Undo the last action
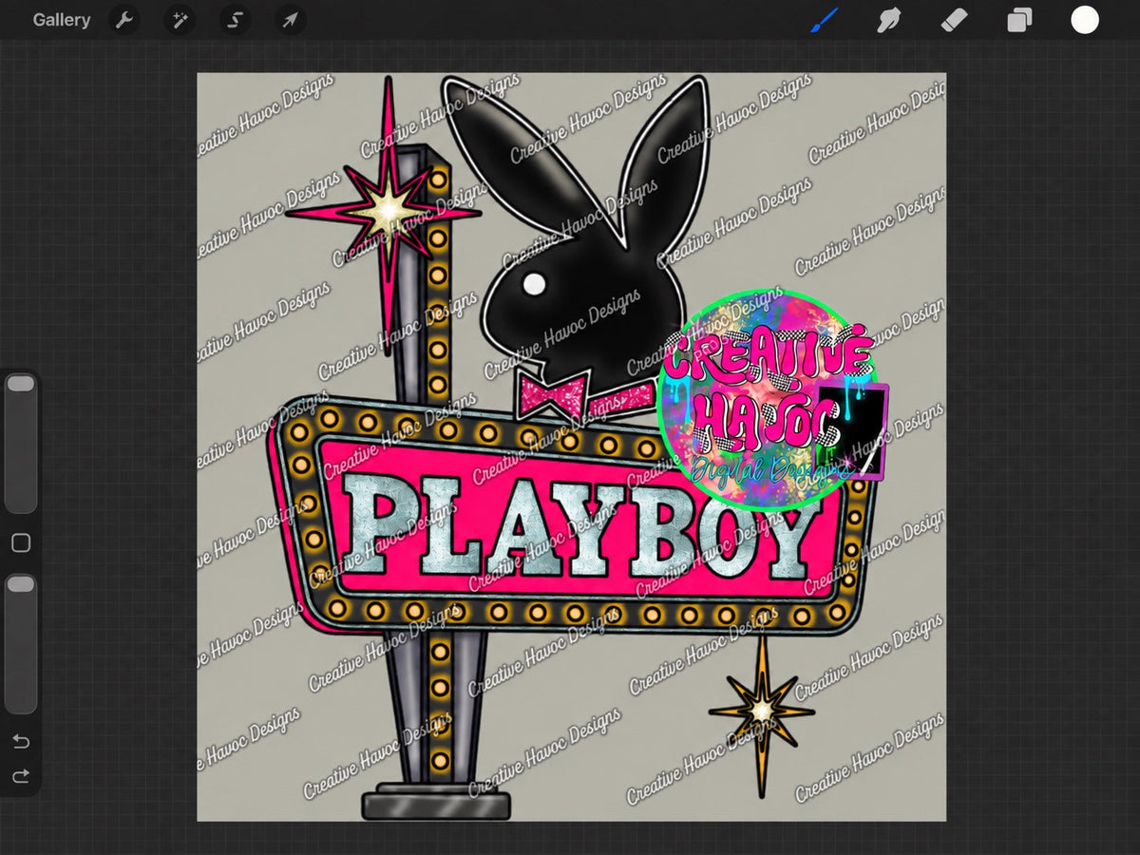The image size is (1140, 855). 21,741
